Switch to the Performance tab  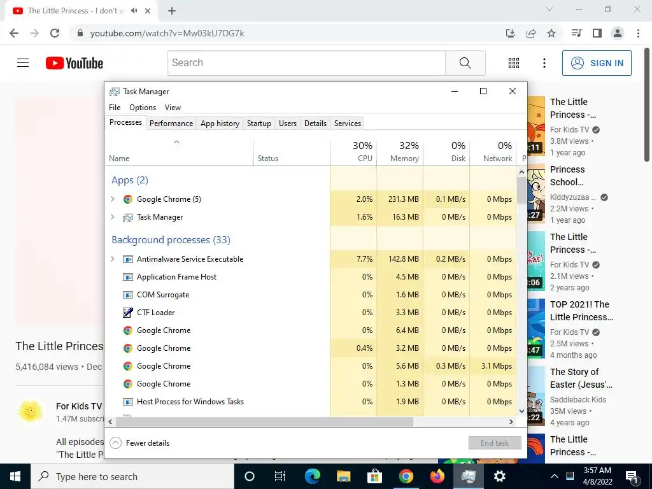tap(171, 124)
